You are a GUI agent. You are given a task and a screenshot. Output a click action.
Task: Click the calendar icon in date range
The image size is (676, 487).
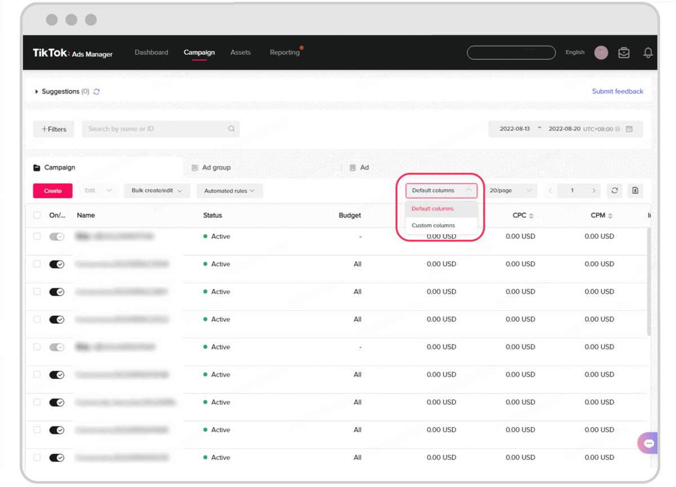[x=629, y=129]
